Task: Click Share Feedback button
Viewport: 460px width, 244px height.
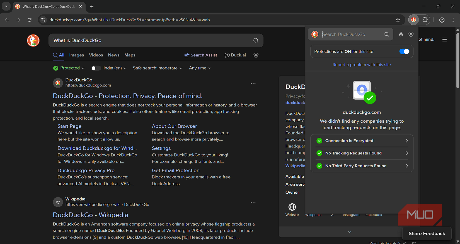Action: click(427, 234)
